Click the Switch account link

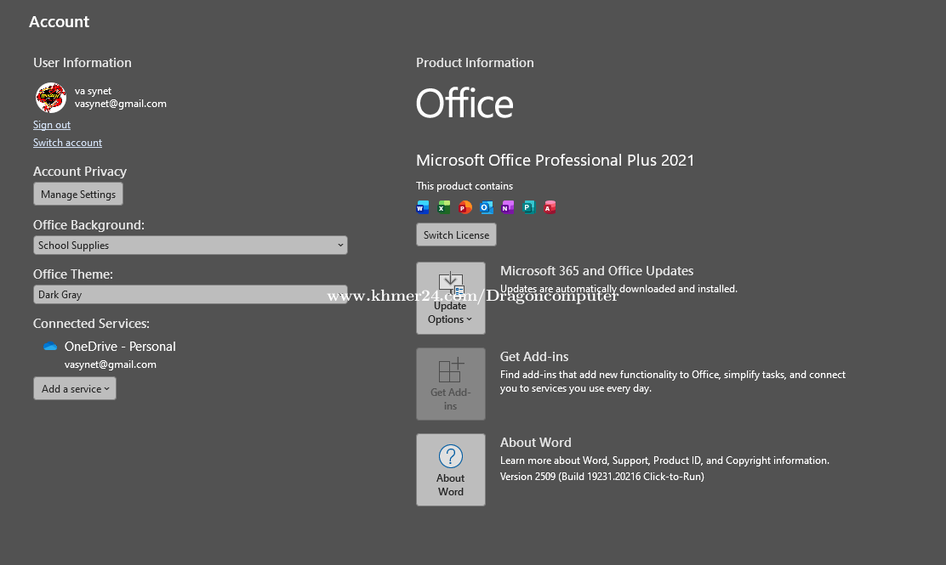point(67,143)
